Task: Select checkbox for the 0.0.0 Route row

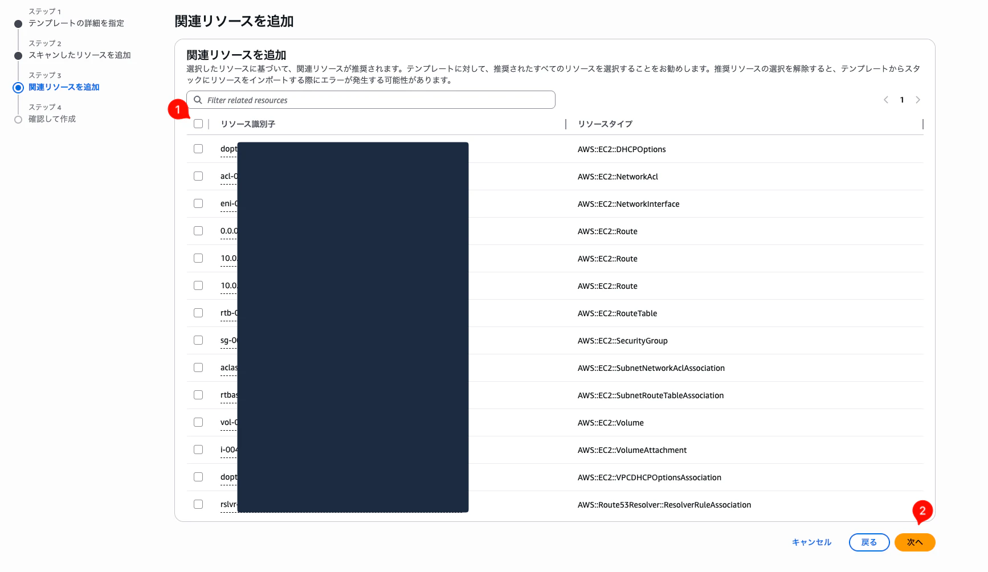Action: (198, 231)
